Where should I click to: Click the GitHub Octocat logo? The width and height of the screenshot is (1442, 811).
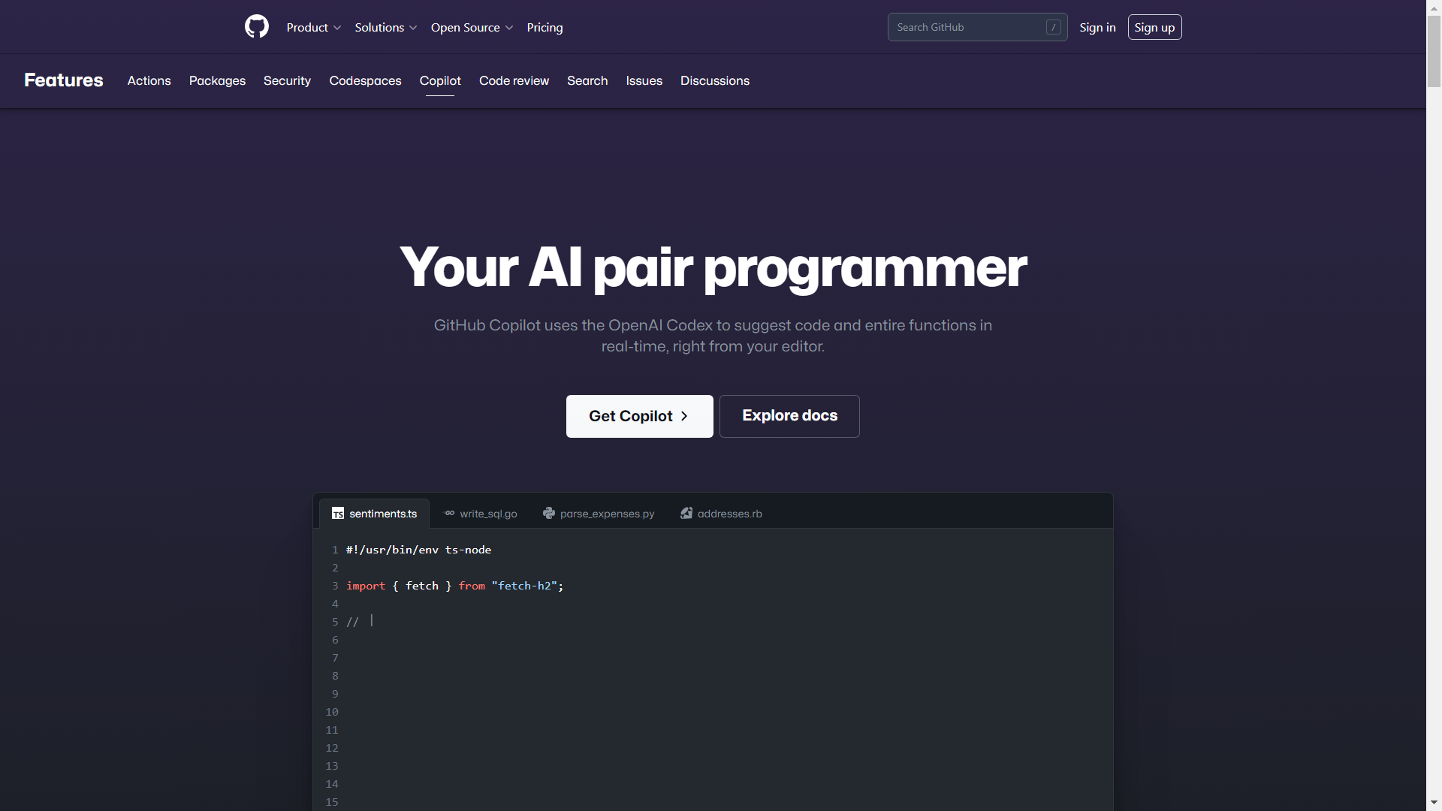point(257,27)
